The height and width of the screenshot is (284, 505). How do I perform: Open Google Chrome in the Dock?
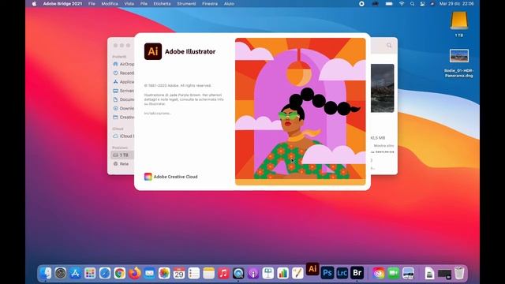coord(119,274)
